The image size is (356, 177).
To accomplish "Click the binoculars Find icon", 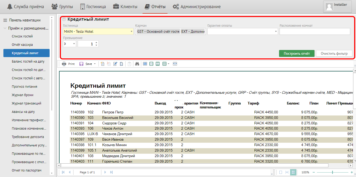I will 137,64.
